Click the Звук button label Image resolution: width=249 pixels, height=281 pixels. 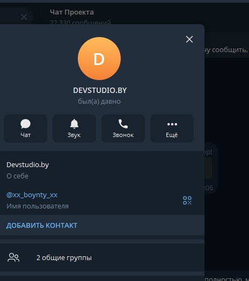(x=74, y=135)
